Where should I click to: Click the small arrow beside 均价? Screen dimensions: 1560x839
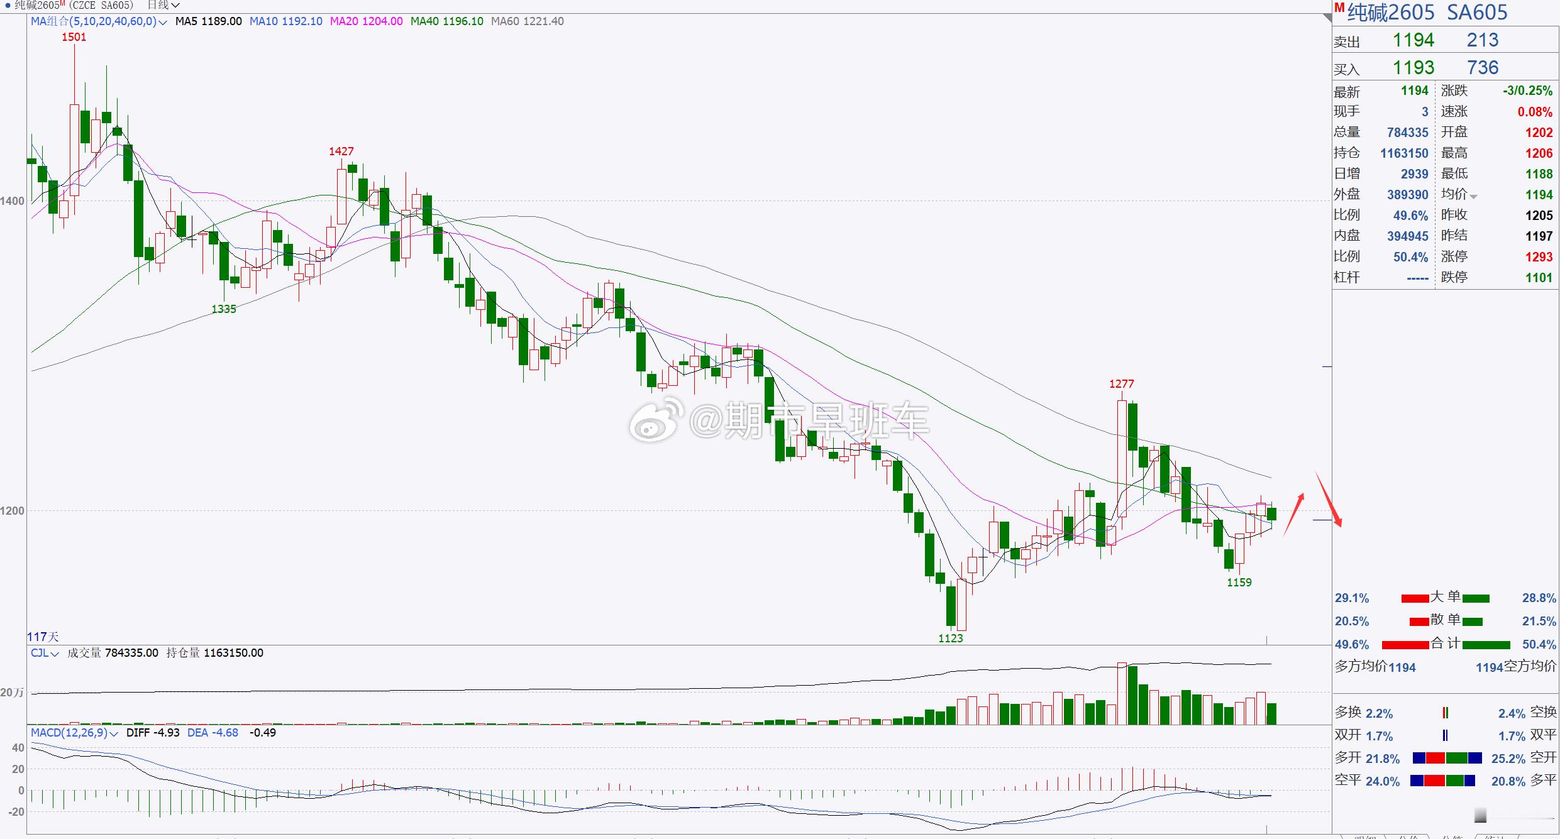1474,197
